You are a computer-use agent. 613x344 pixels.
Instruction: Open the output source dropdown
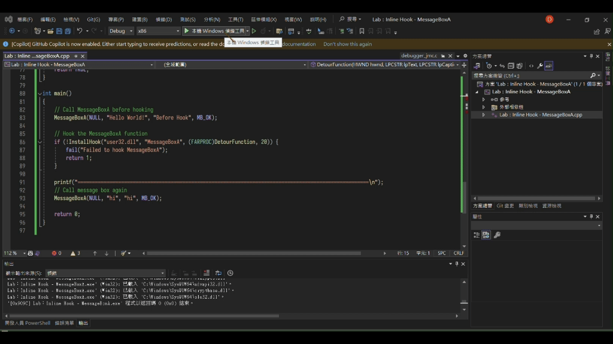105,273
